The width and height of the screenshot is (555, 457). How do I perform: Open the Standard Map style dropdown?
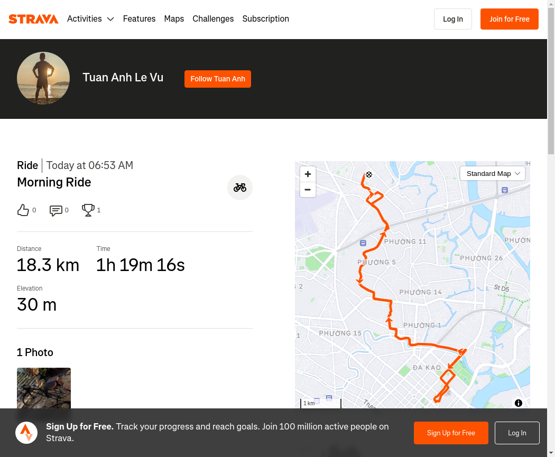[x=492, y=174]
